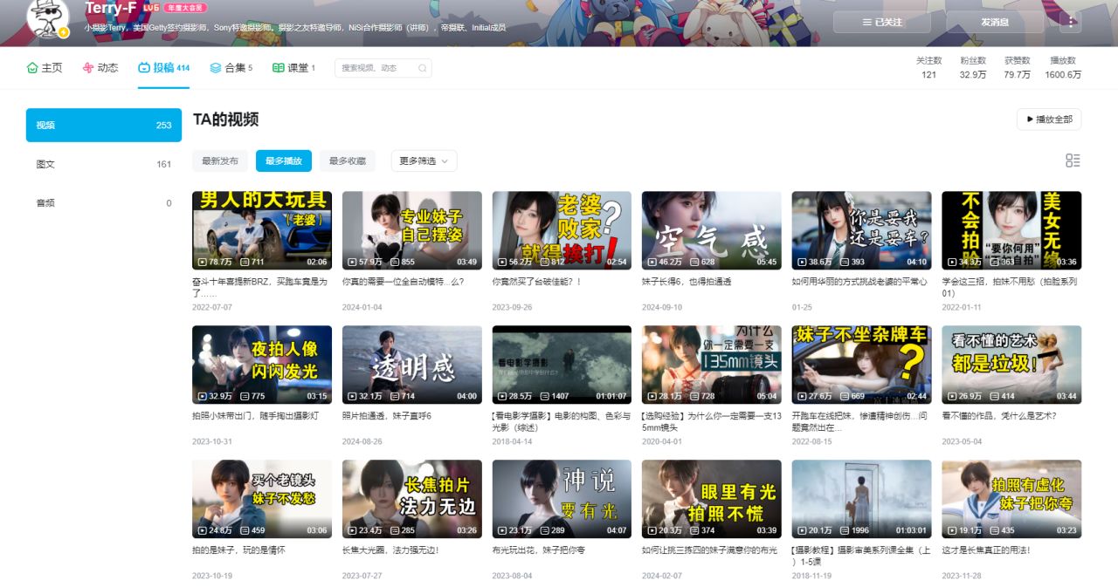
Task: Click title 如何让挑三拣四的妹子满意你的布光
Action: pos(709,550)
